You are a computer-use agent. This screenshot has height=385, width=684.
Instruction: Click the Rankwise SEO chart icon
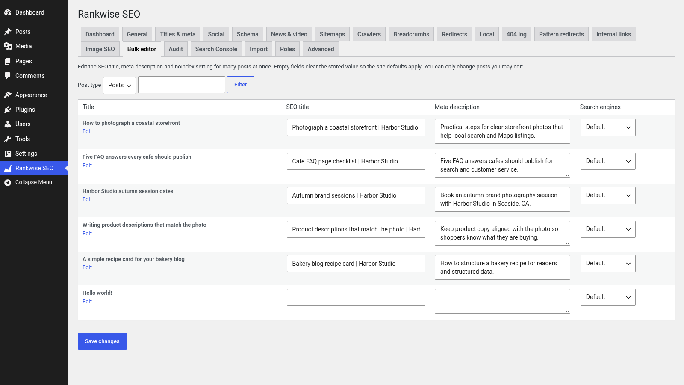(x=8, y=168)
